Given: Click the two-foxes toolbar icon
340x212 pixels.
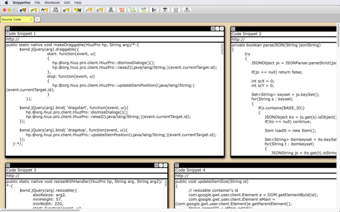Looking at the screenshot, I should pyautogui.click(x=78, y=10).
